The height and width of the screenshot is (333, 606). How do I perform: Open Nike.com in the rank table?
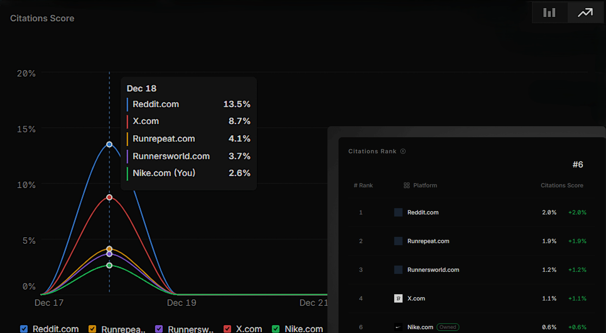(x=420, y=327)
